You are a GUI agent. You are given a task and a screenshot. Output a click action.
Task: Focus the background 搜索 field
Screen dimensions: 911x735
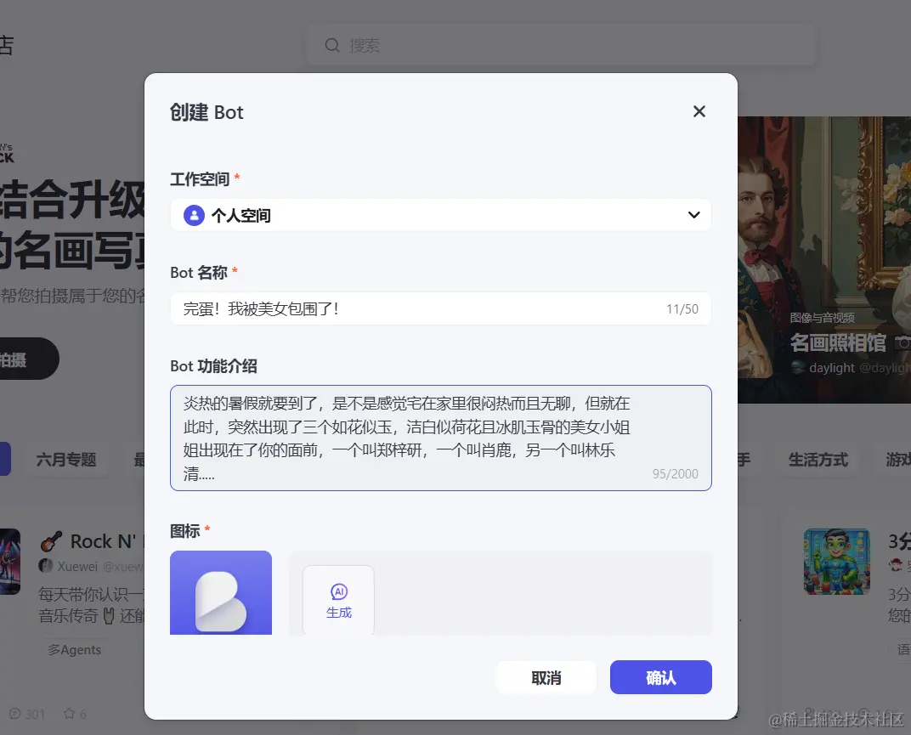[x=561, y=45]
